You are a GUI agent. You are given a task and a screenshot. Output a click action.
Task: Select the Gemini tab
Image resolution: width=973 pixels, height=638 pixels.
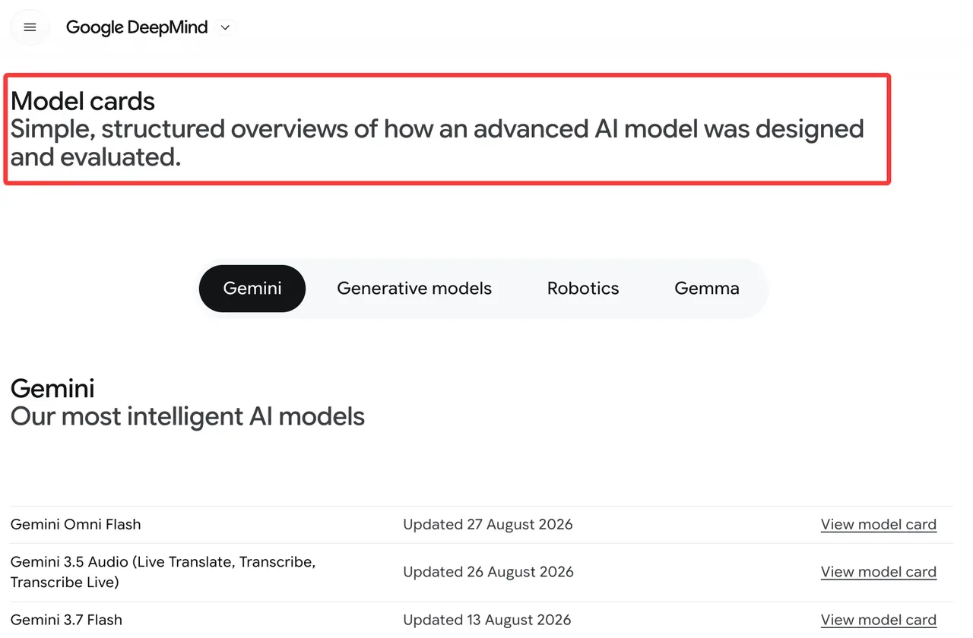click(x=252, y=289)
